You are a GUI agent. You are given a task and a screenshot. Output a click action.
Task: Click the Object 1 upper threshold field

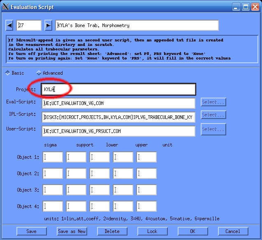tap(123, 157)
